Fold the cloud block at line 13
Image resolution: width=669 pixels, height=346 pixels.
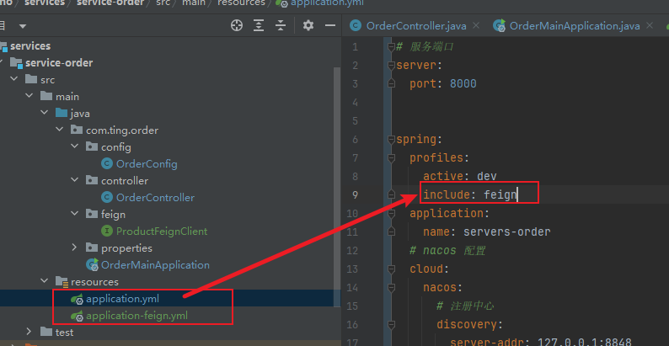pos(391,269)
